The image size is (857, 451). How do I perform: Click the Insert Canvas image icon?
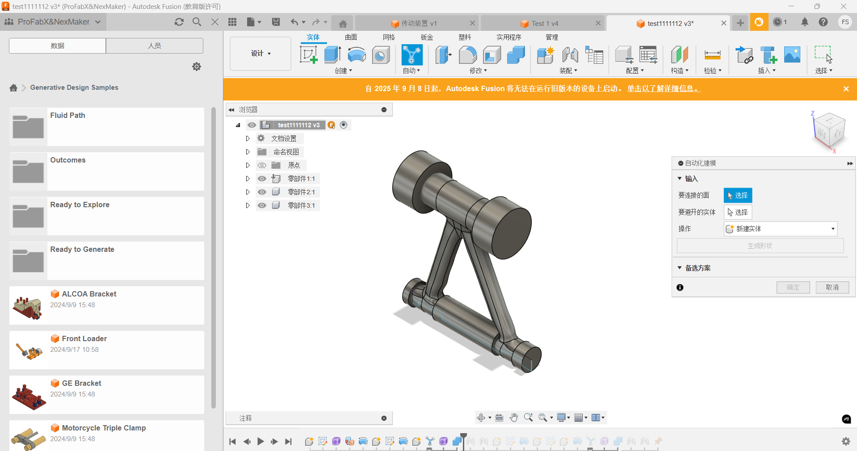coord(792,55)
